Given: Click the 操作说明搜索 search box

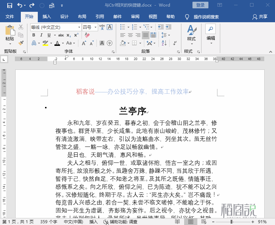Looking at the screenshot, I should click(206, 17).
